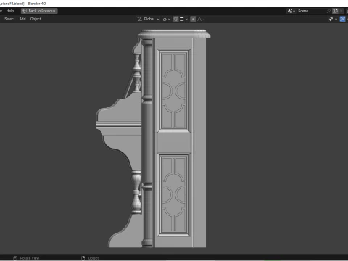Open the pivot point dropdown
Screen dimensions: 348x261
167,19
